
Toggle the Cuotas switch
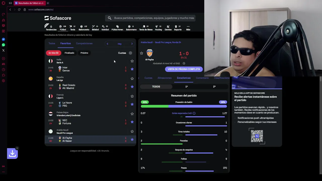click(130, 53)
